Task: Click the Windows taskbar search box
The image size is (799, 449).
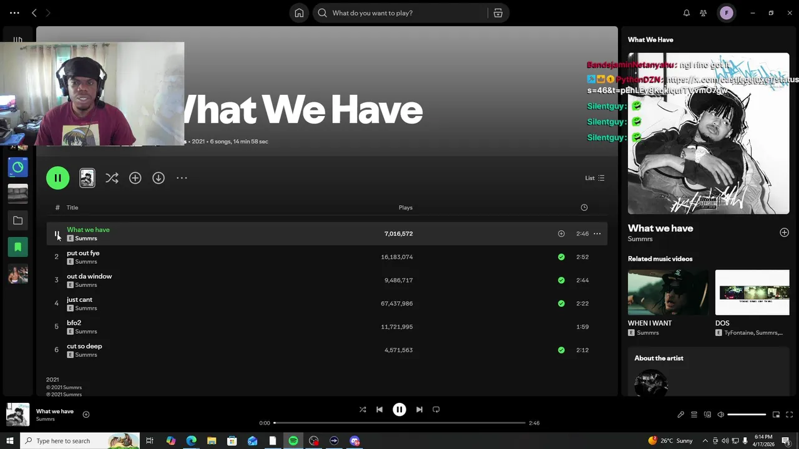Action: pos(79,441)
